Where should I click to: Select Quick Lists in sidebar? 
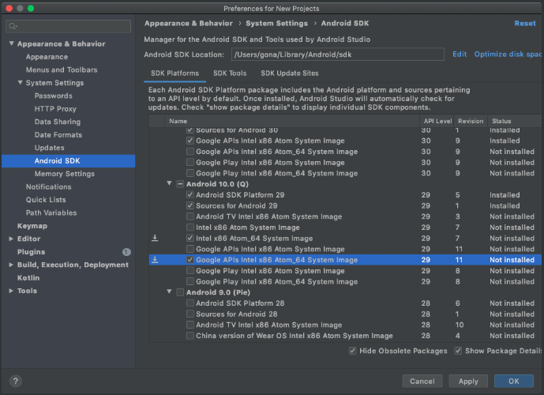pos(46,200)
